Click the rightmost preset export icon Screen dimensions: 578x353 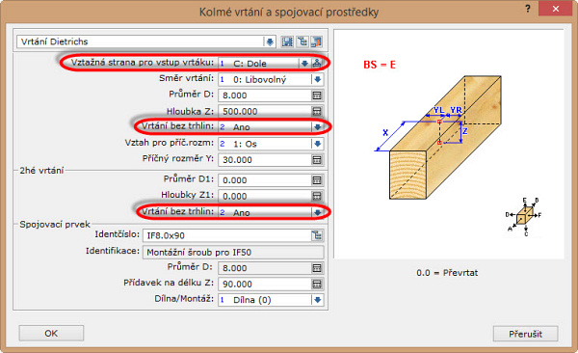316,41
